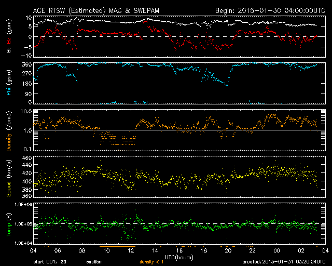
Task: Click the 'start DOY: 30' text
Action: 50,262
